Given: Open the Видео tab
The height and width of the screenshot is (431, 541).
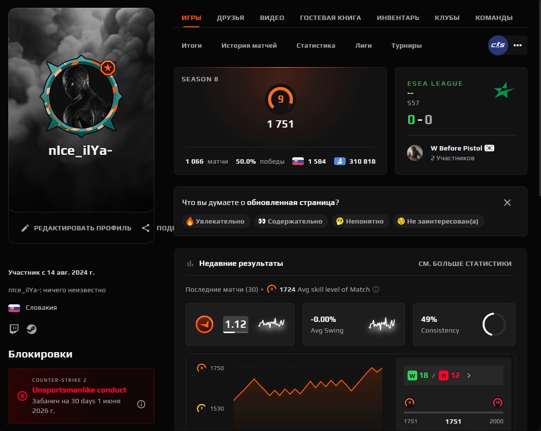Looking at the screenshot, I should 272,18.
